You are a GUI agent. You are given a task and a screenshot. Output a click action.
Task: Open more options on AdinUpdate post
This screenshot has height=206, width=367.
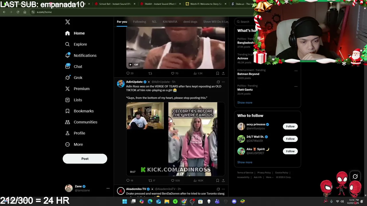point(223,82)
